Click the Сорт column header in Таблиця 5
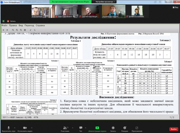Screen dimensions: 180x133 [119, 71]
